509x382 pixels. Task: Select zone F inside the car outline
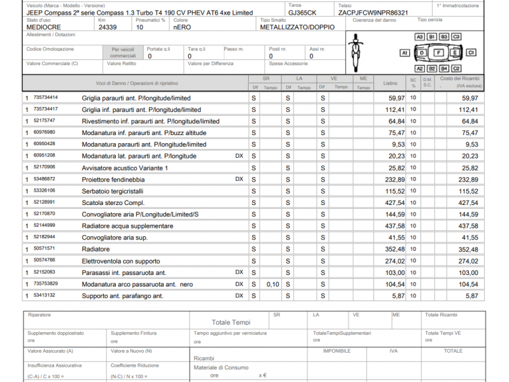tap(438, 53)
